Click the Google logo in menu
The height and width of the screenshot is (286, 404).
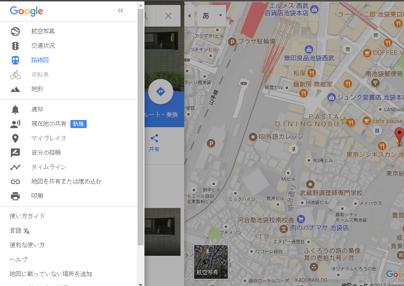coord(27,11)
